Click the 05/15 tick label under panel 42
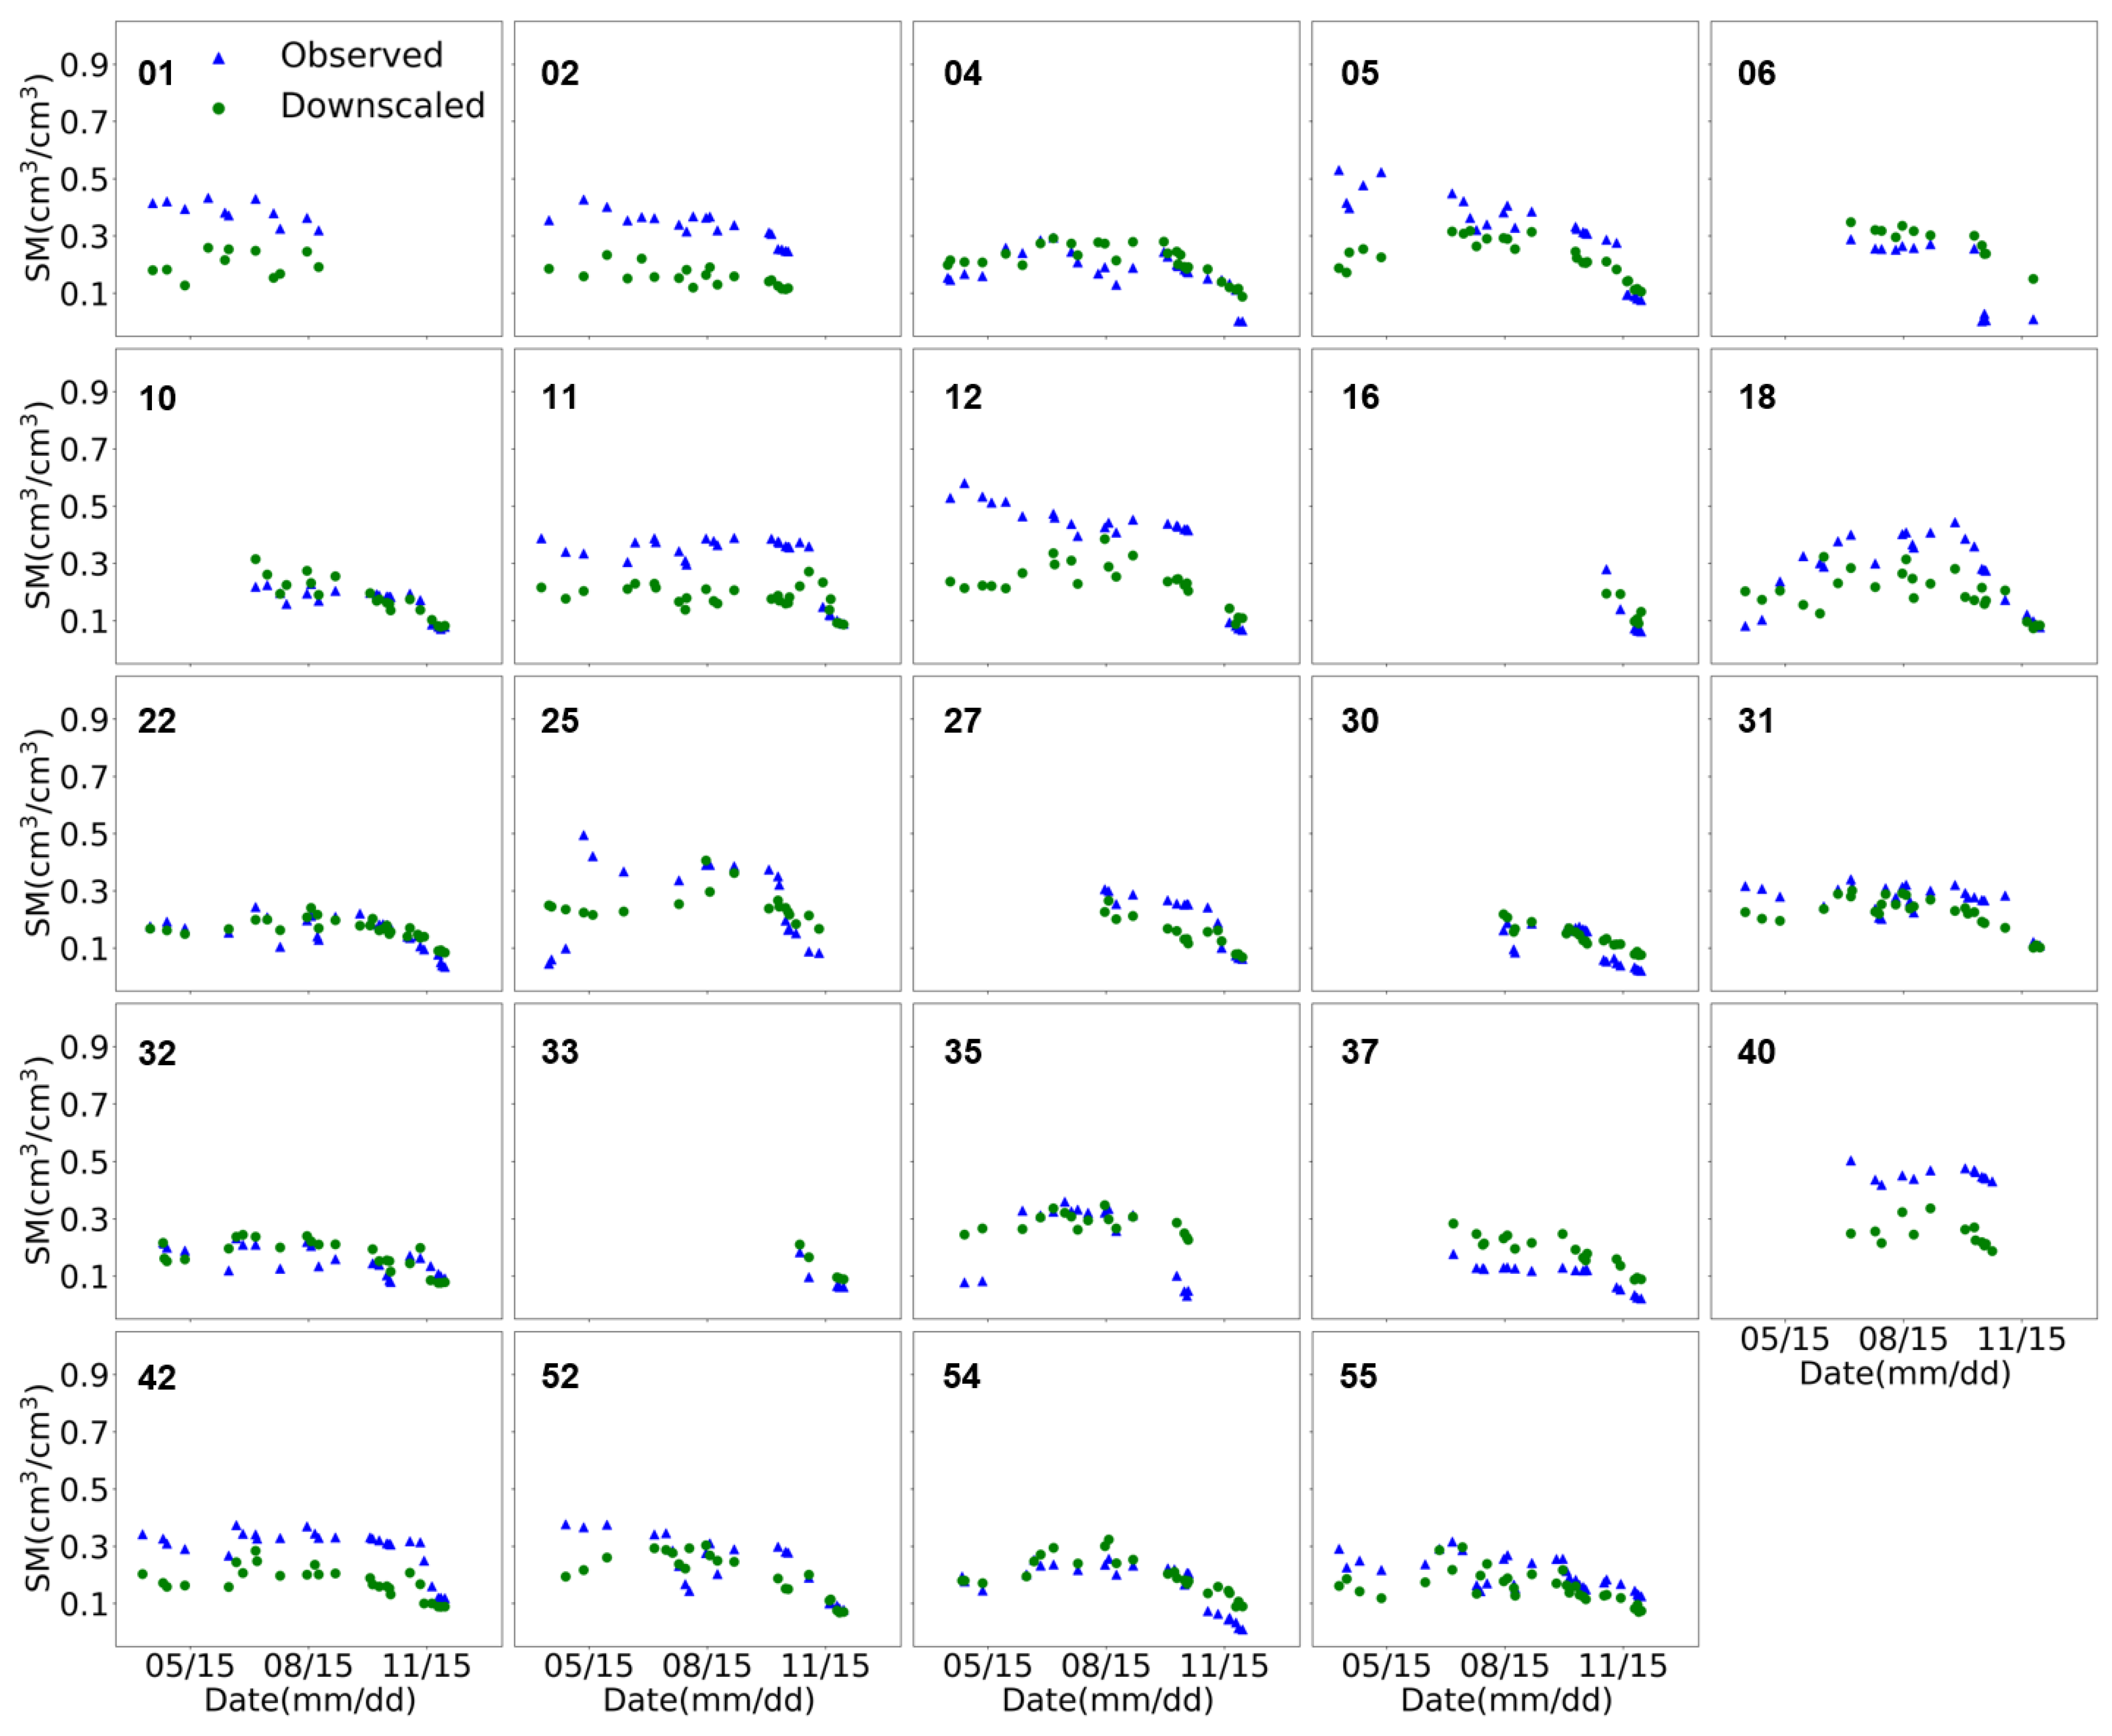 click(x=189, y=1666)
